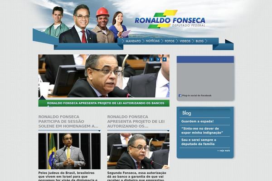Click the podium photo with the Brazilian flag
272x181 pixels.
coord(69,151)
